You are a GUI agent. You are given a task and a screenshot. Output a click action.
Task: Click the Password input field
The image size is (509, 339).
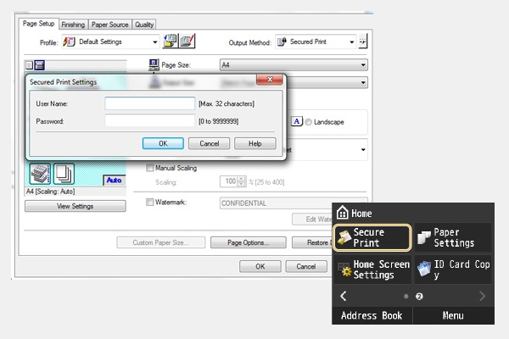click(149, 121)
